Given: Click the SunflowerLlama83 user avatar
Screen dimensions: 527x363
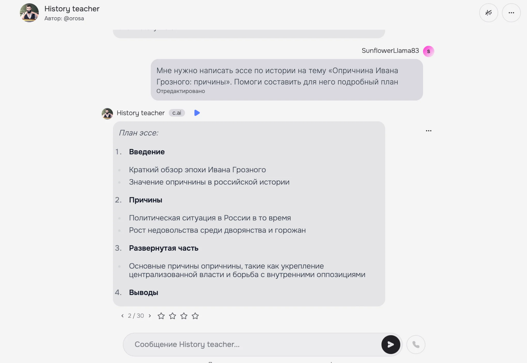Looking at the screenshot, I should (x=428, y=51).
